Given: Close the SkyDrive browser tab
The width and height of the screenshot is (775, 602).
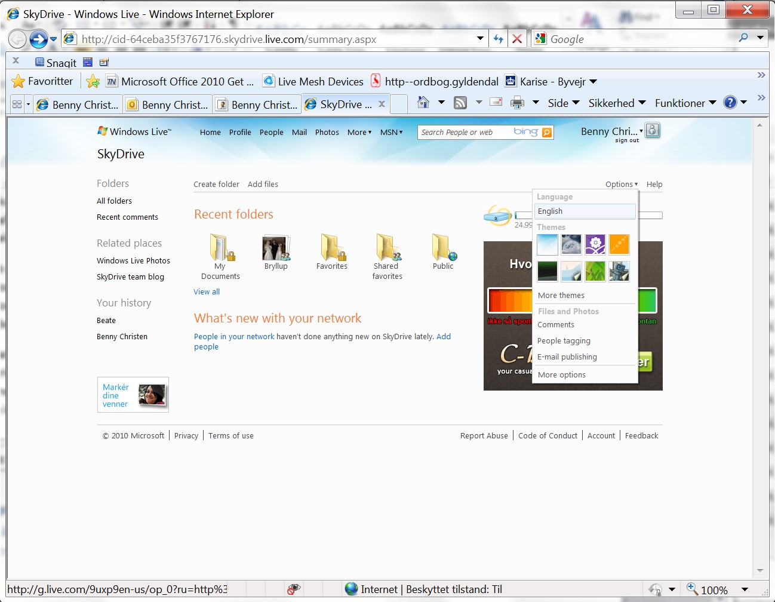Looking at the screenshot, I should (382, 104).
